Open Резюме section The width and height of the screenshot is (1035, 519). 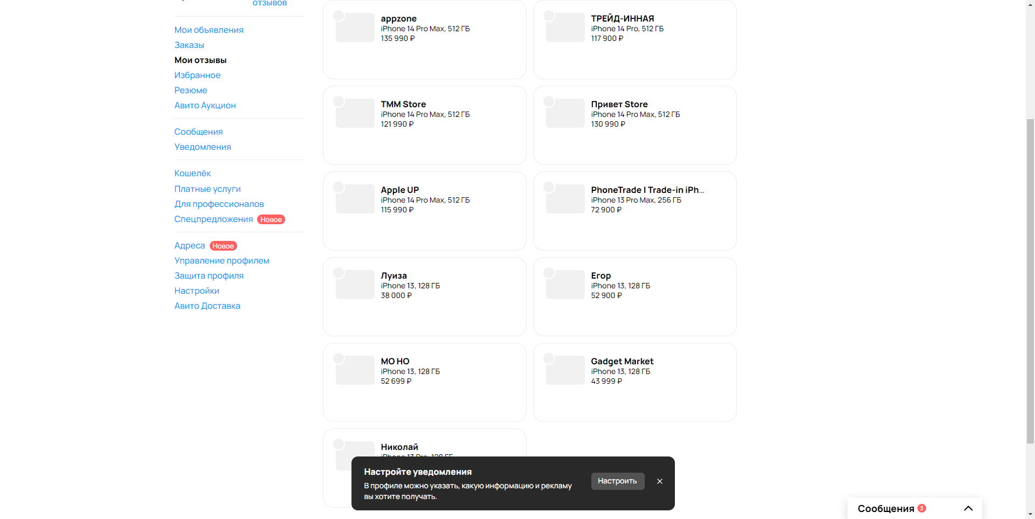191,91
